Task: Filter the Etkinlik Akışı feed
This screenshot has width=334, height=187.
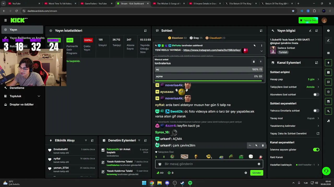Action: [86, 141]
